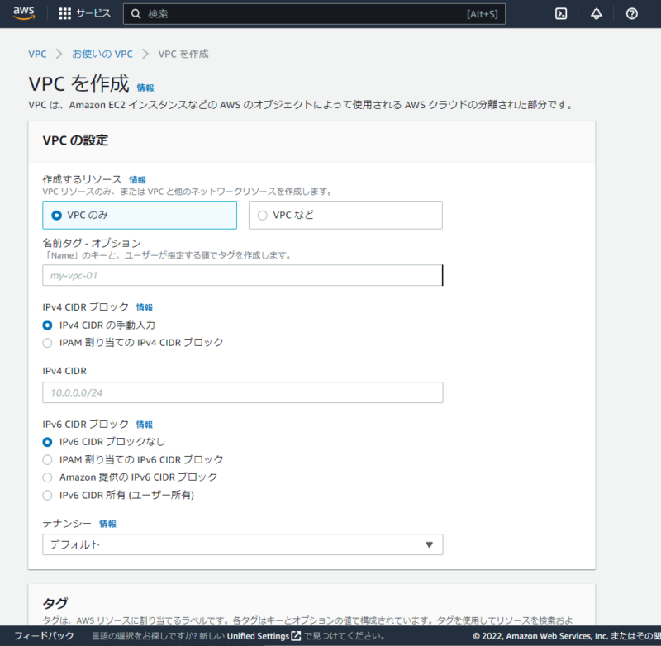Click the 名前タグ input field my-vpc-01
The image size is (661, 646).
pyautogui.click(x=242, y=276)
